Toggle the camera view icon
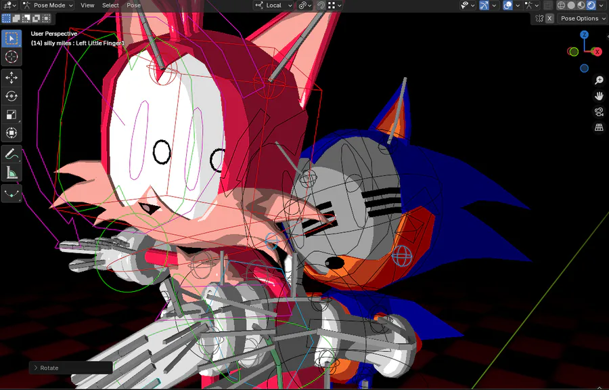 (599, 112)
